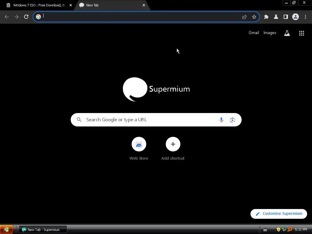Click Customise Supermium button
312x234 pixels.
pyautogui.click(x=278, y=214)
